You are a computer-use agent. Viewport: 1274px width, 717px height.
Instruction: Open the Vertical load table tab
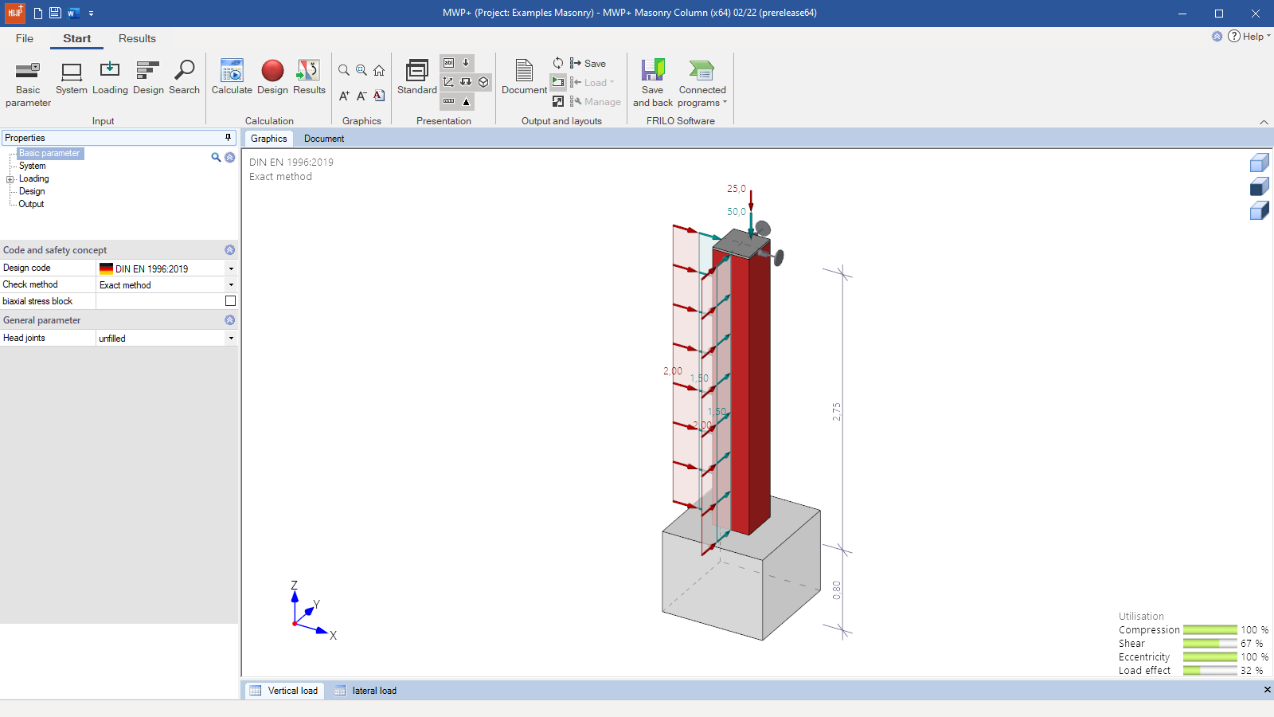pos(283,691)
